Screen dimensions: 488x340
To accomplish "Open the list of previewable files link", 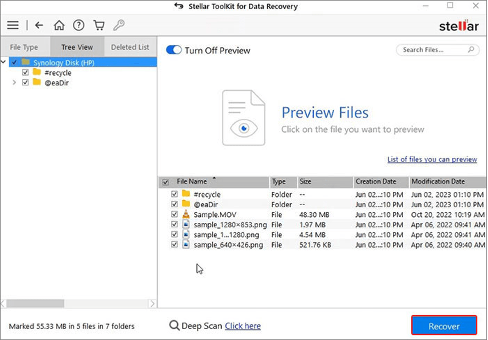I will tap(432, 159).
